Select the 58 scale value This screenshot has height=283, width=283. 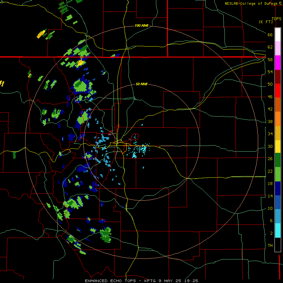pos(270,59)
